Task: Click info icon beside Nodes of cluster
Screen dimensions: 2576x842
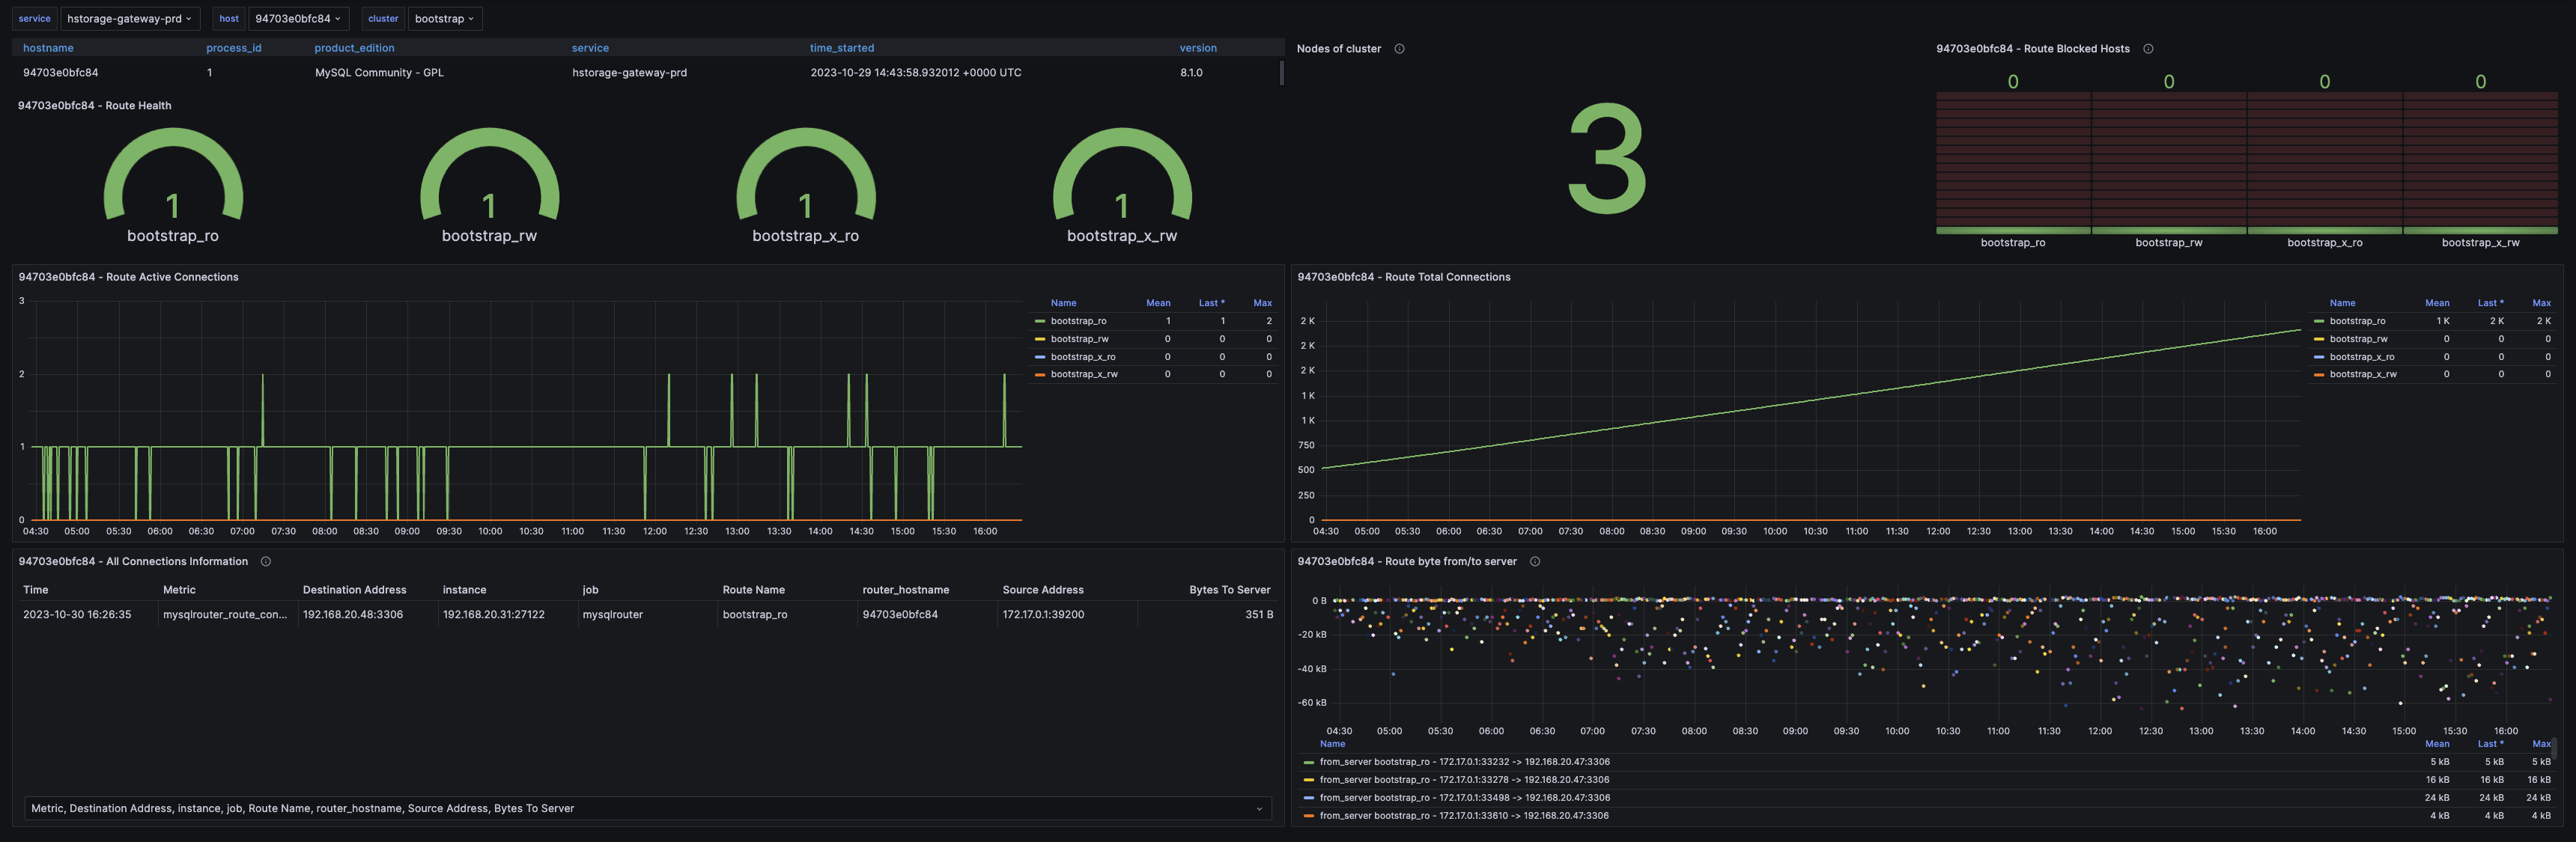Action: [x=1399, y=49]
